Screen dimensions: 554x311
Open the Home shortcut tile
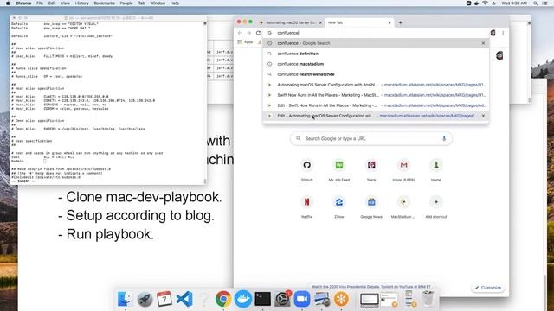click(x=435, y=169)
